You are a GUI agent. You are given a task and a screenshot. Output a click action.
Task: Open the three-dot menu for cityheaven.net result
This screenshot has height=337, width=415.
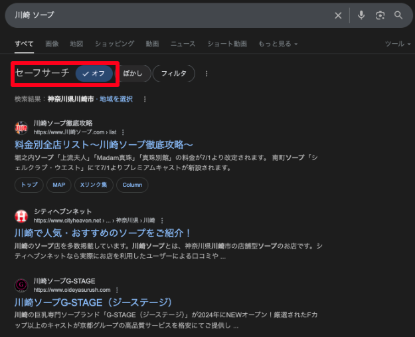(162, 221)
